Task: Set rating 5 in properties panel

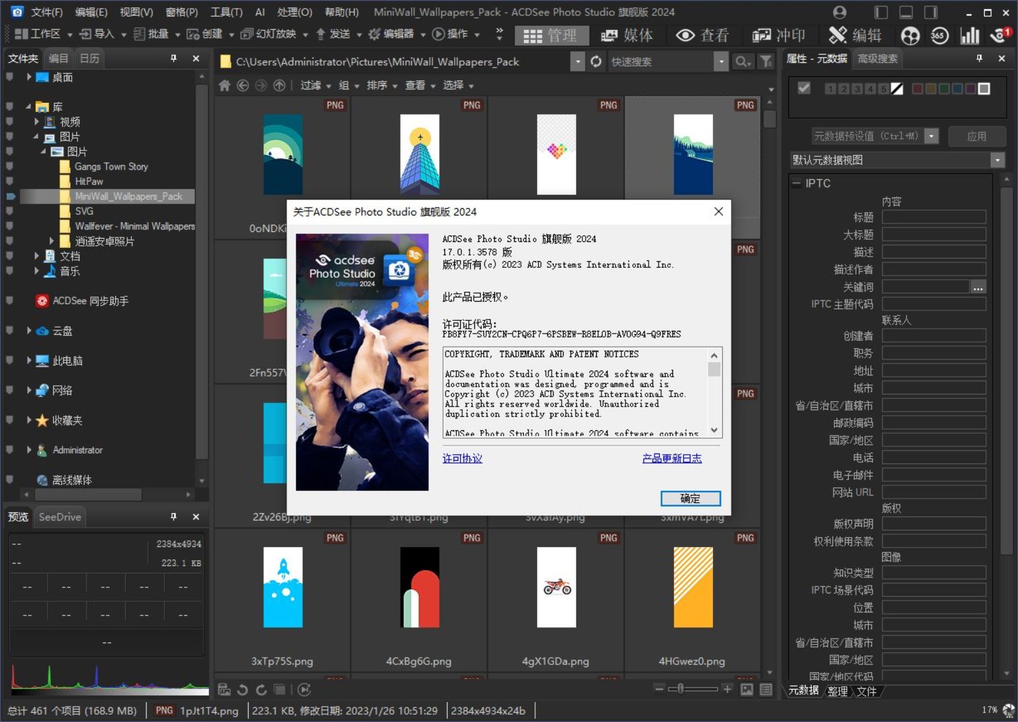Action: click(883, 89)
